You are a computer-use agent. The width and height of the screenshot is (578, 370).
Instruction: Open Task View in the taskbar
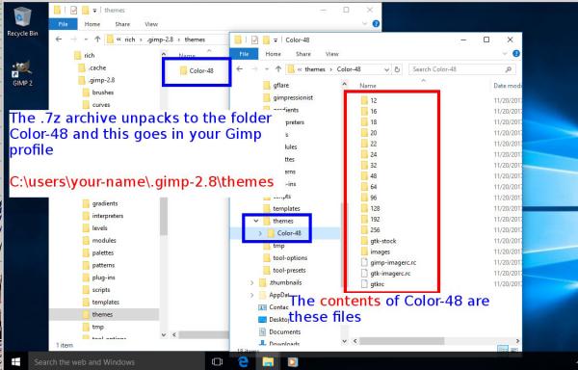coord(218,362)
